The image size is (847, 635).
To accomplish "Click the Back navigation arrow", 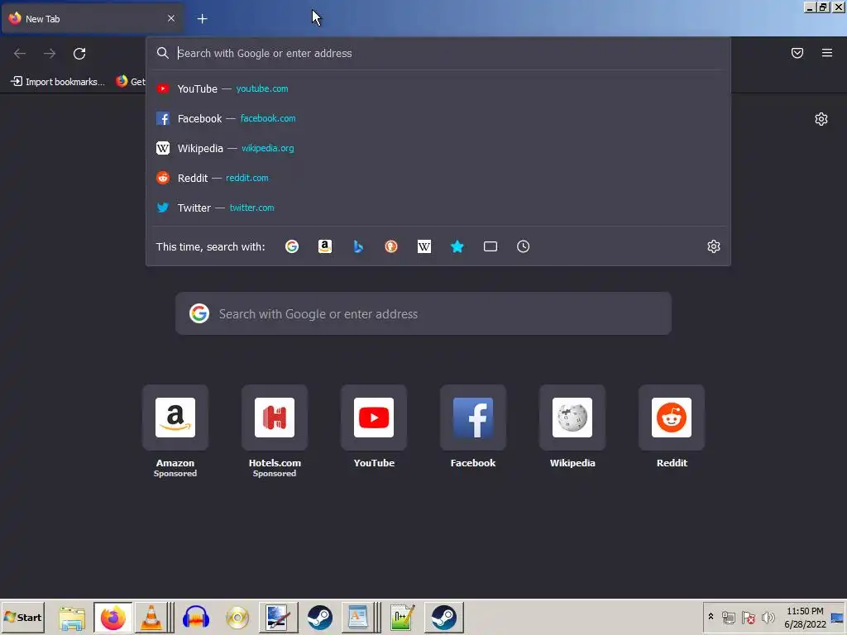I will [20, 54].
